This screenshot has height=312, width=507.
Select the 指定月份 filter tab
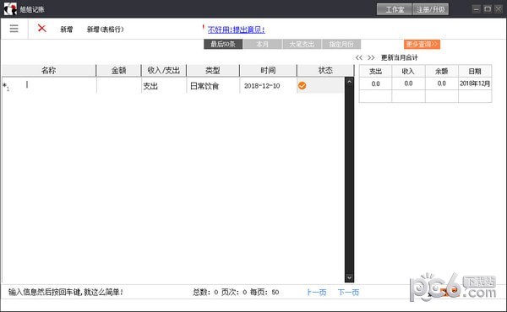(x=341, y=44)
